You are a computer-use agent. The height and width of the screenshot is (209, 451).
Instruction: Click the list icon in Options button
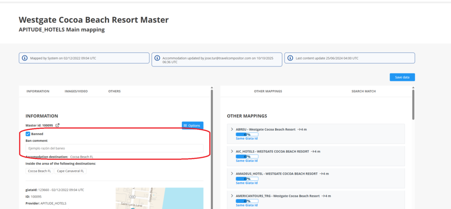pyautogui.click(x=185, y=126)
